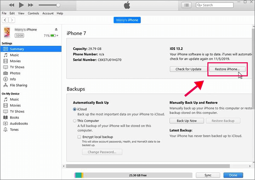Click the battery level indicator icon
Viewport: 255px width, 180px height.
[x=53, y=35]
